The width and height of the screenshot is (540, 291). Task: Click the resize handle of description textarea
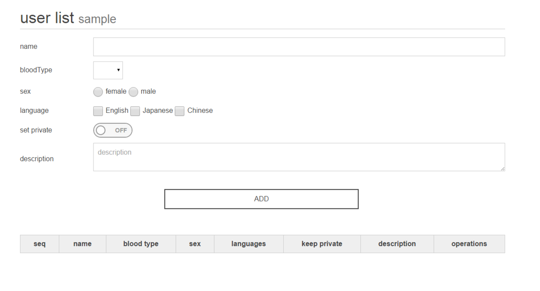point(503,169)
